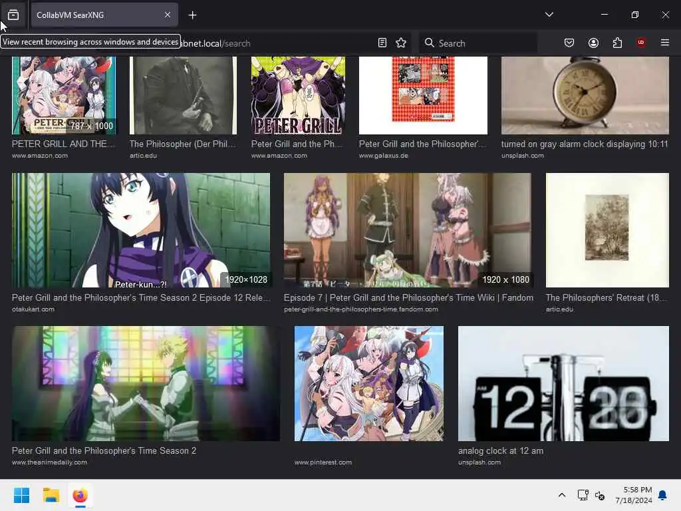The width and height of the screenshot is (681, 511).
Task: Open the Firefox hamburger application menu
Action: [x=665, y=43]
